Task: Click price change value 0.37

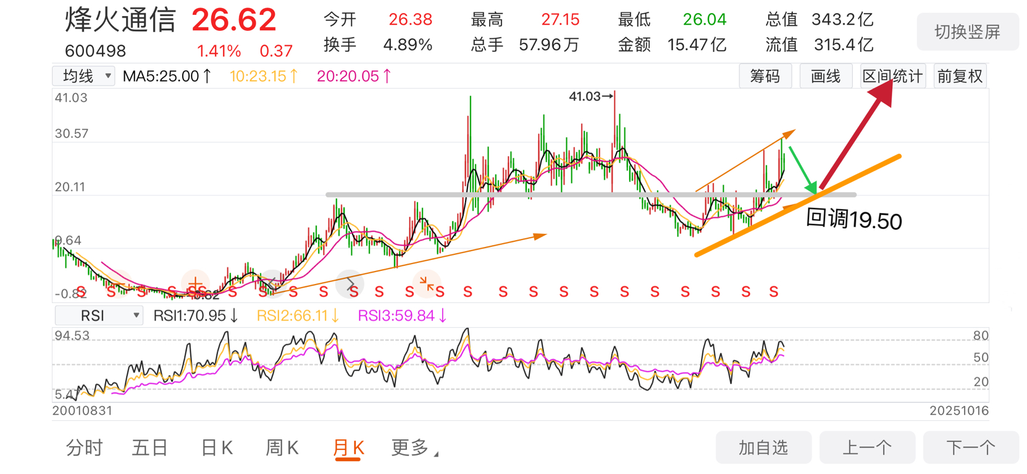Action: click(x=276, y=51)
